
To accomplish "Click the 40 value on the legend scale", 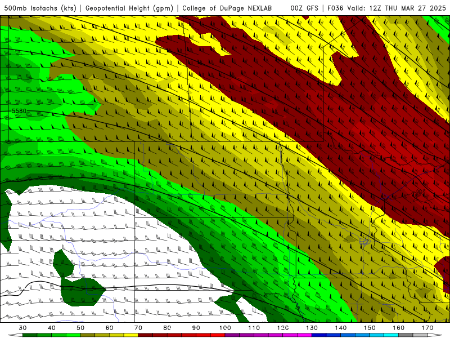I will point(52,328).
